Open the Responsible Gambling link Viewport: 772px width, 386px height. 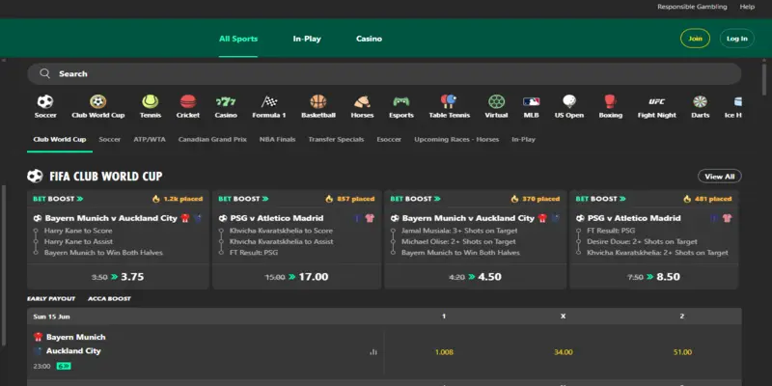pos(692,7)
